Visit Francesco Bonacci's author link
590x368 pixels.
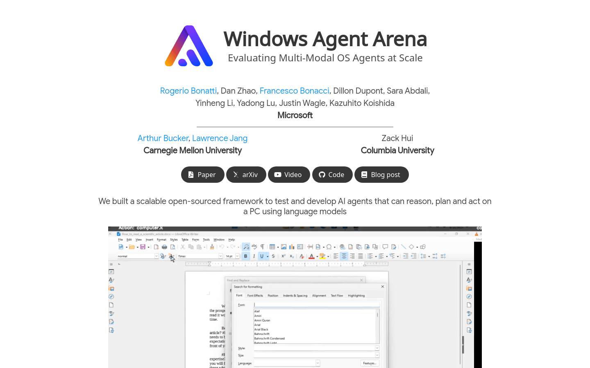[x=294, y=91]
